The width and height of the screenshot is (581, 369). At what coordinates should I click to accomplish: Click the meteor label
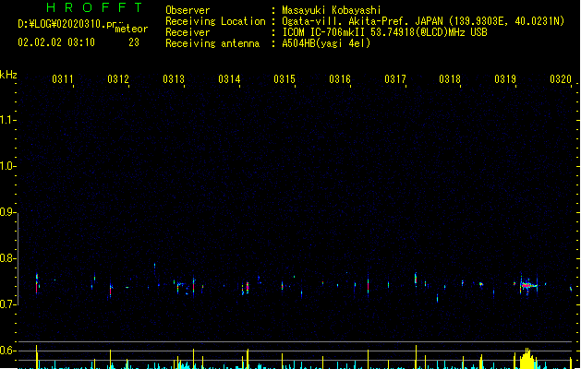(131, 29)
